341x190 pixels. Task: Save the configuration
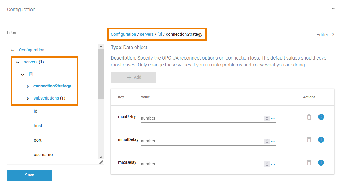pyautogui.click(x=30, y=175)
